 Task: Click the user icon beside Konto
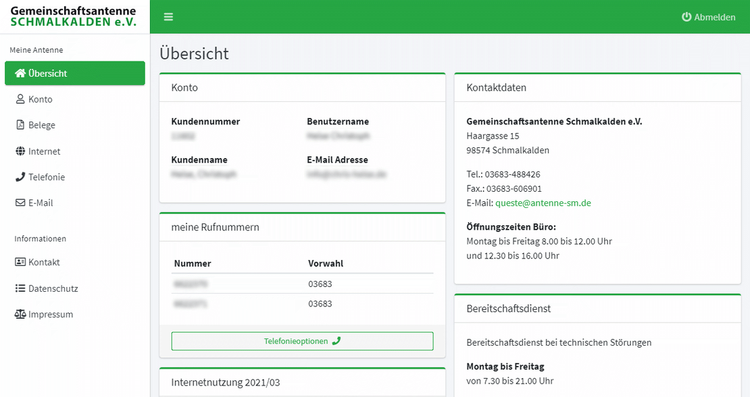20,99
